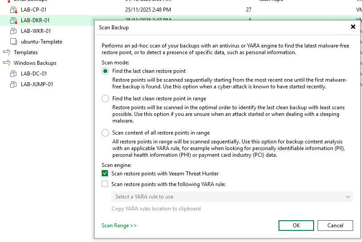Open the 'Select a YARA rule' dropdown

point(232,197)
